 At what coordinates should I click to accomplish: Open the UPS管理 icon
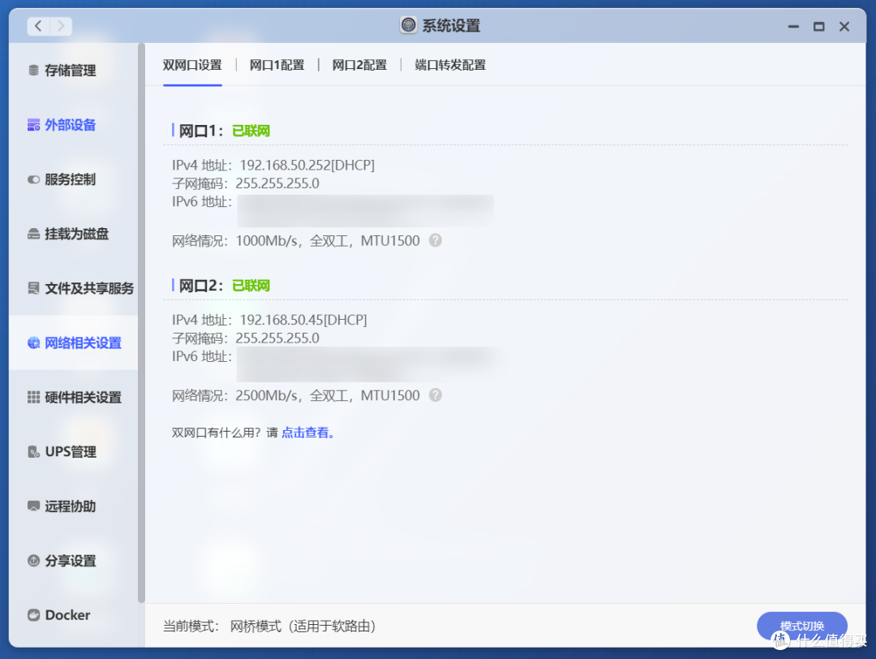pos(33,451)
